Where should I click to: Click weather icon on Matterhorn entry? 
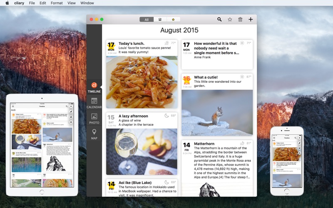click(242, 143)
